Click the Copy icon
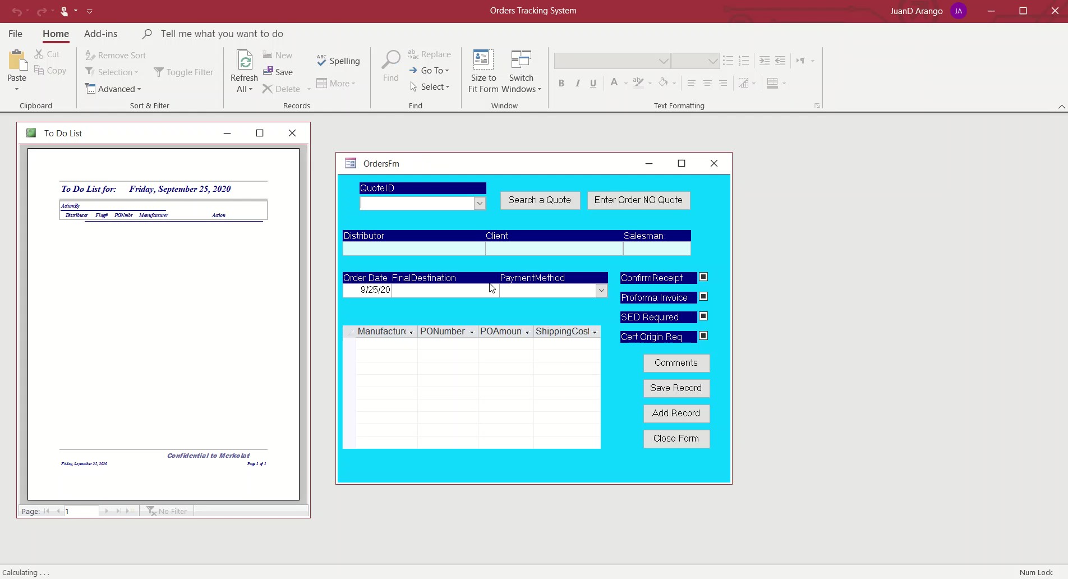 pyautogui.click(x=39, y=71)
